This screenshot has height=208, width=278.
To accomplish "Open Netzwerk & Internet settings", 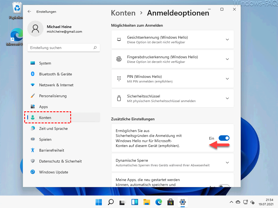I will 64,85.
